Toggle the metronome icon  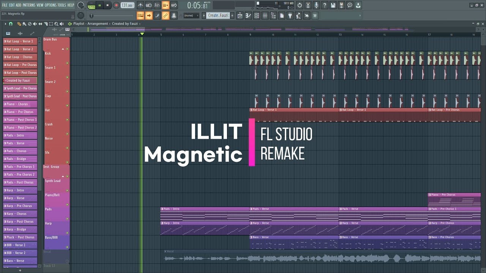pyautogui.click(x=140, y=5)
